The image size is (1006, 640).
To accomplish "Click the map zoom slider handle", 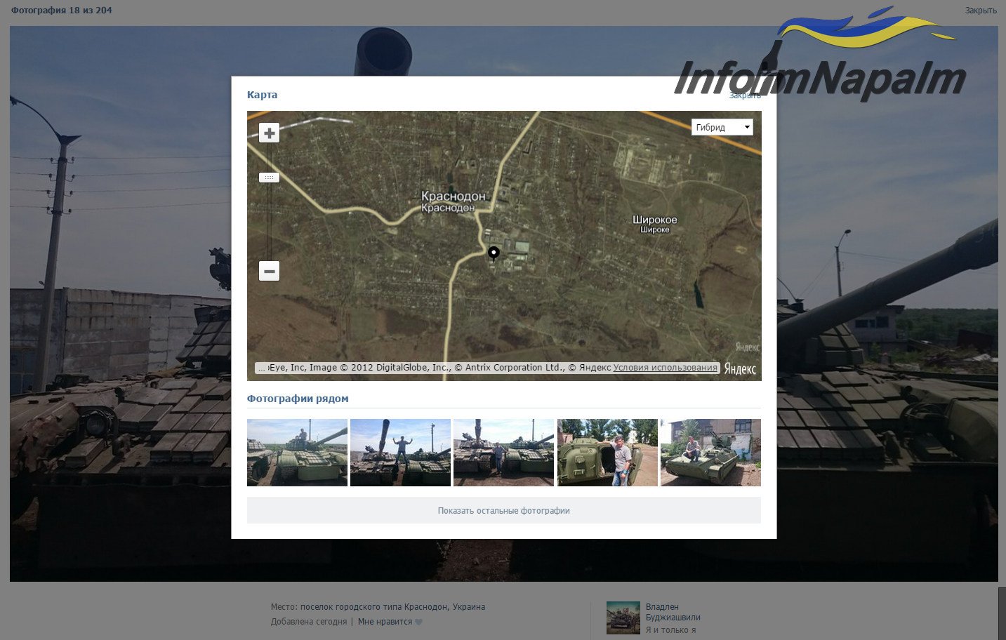I will (x=269, y=178).
